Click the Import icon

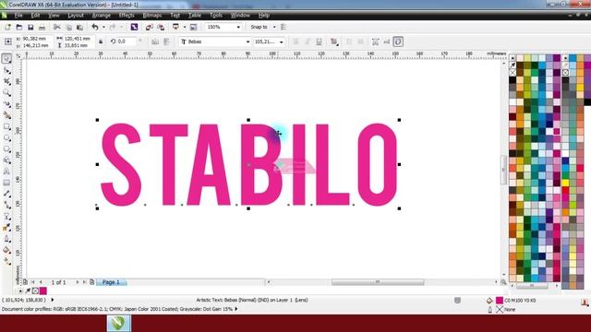(150, 27)
